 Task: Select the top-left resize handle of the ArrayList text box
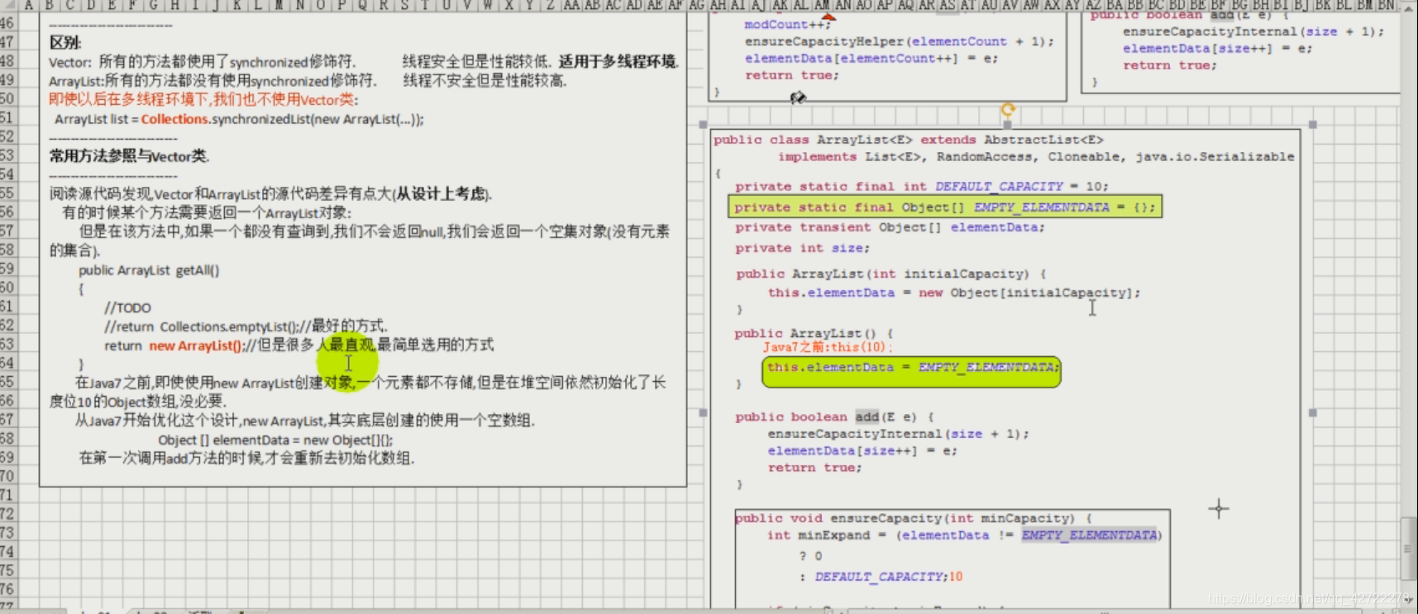703,125
